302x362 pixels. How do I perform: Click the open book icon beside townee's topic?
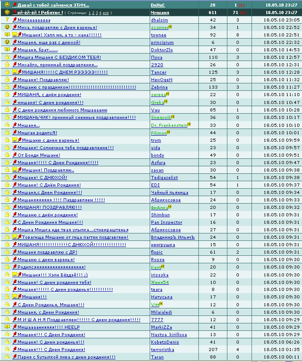(x=7, y=35)
